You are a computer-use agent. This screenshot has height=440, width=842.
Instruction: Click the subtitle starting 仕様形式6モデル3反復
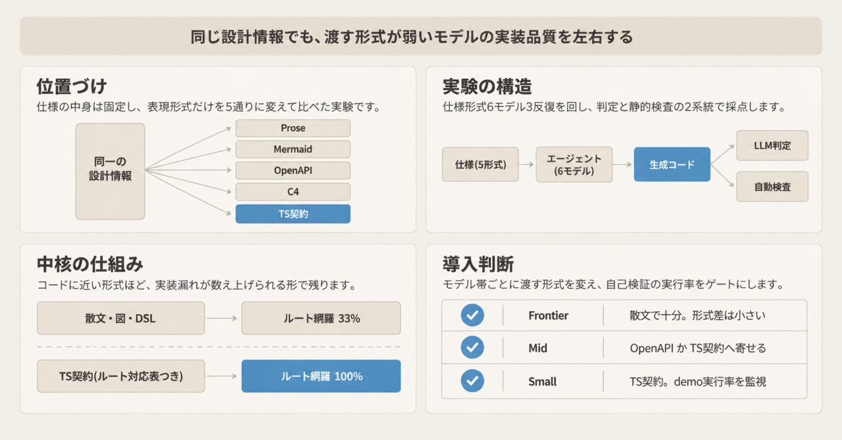614,106
